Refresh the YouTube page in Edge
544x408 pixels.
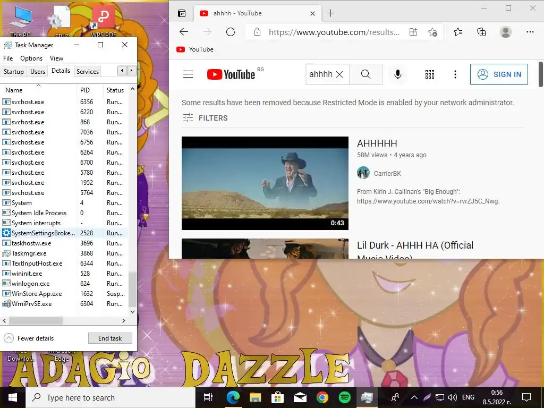(x=231, y=32)
